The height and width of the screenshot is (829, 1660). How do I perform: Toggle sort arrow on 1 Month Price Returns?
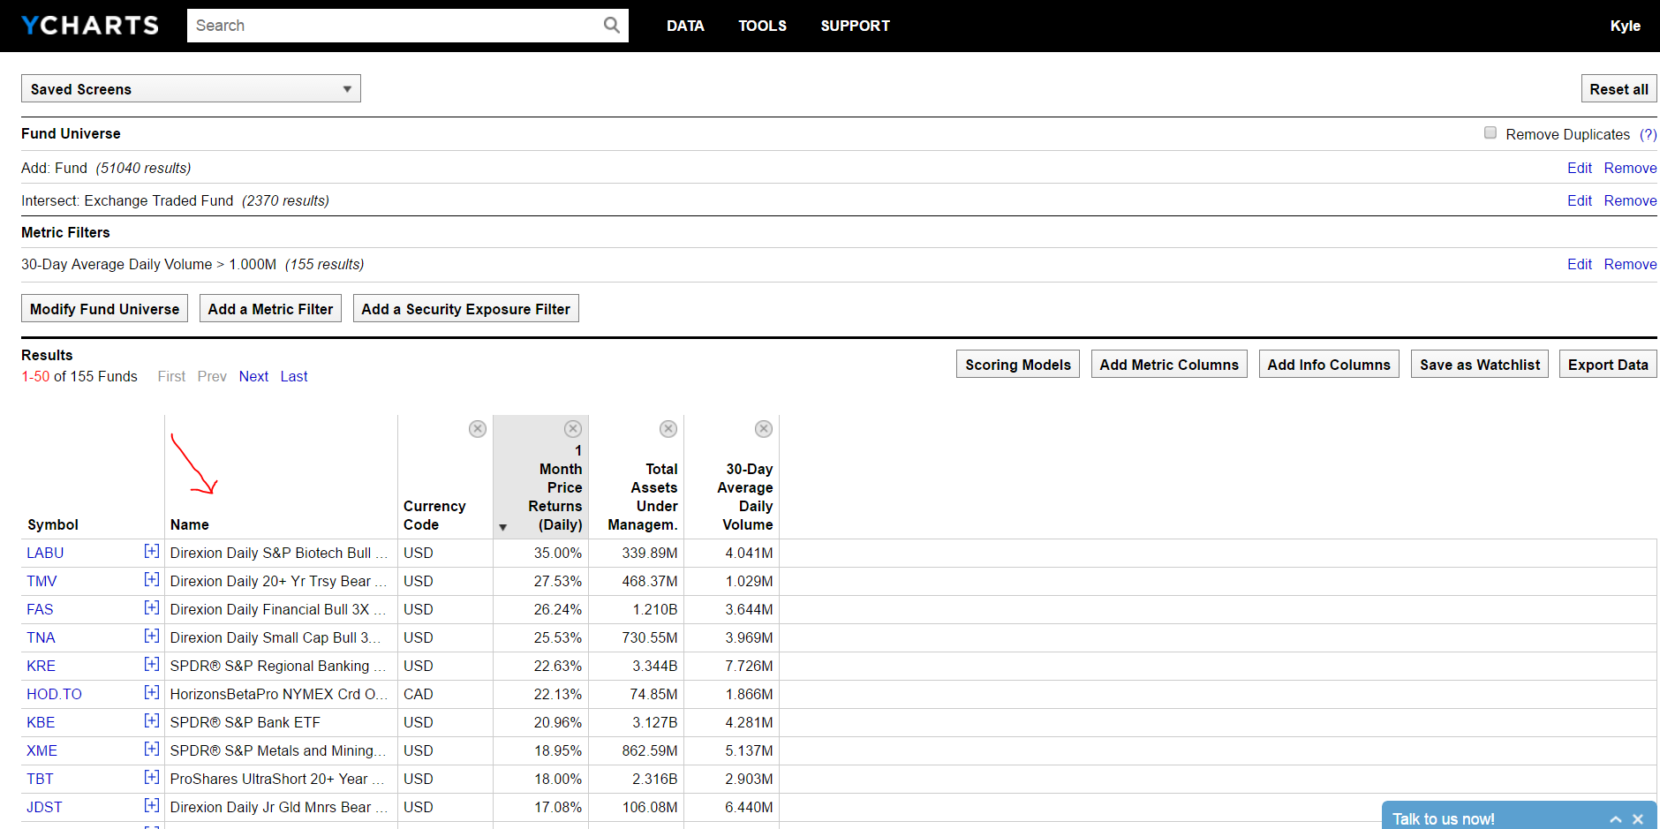(502, 528)
